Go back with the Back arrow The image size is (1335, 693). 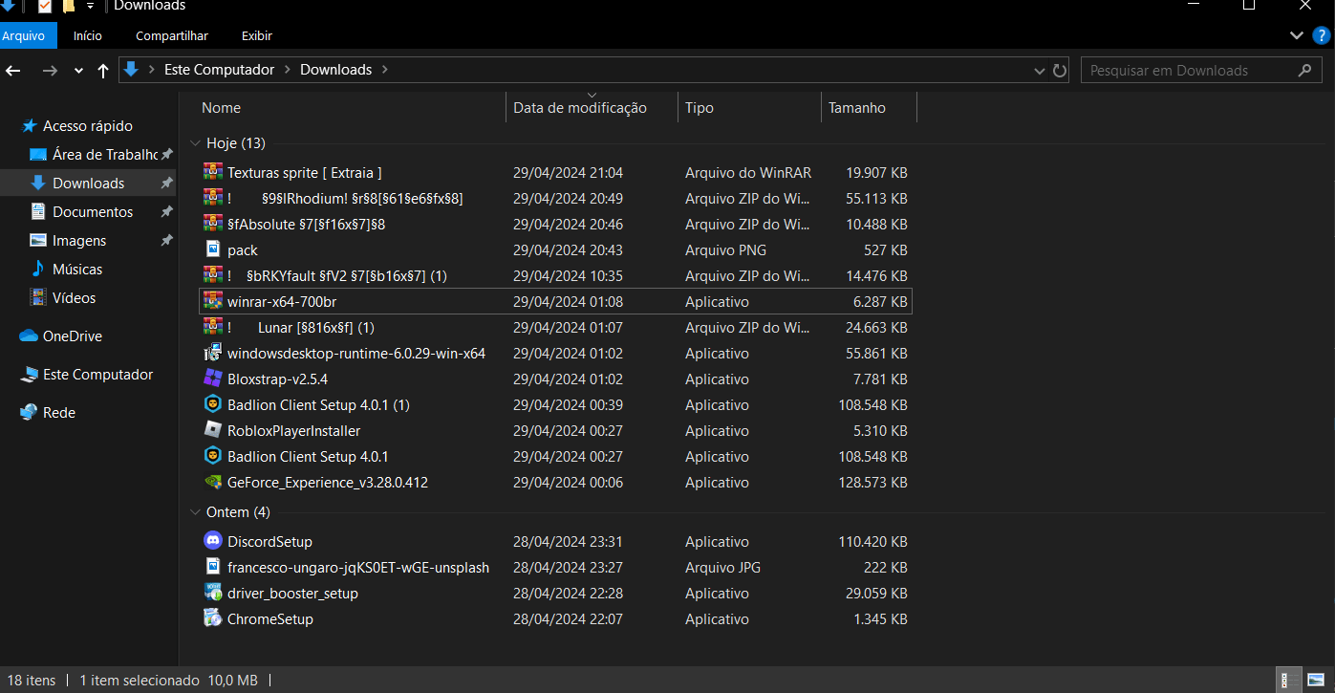(13, 71)
